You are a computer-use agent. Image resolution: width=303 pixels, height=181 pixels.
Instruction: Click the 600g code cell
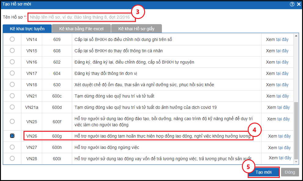[57, 136]
